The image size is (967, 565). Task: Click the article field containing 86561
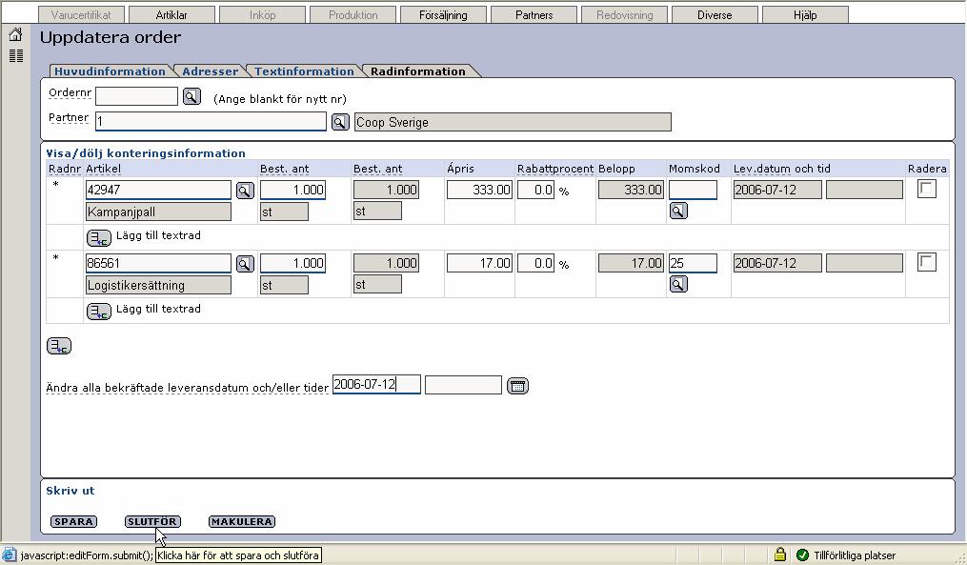[x=158, y=263]
